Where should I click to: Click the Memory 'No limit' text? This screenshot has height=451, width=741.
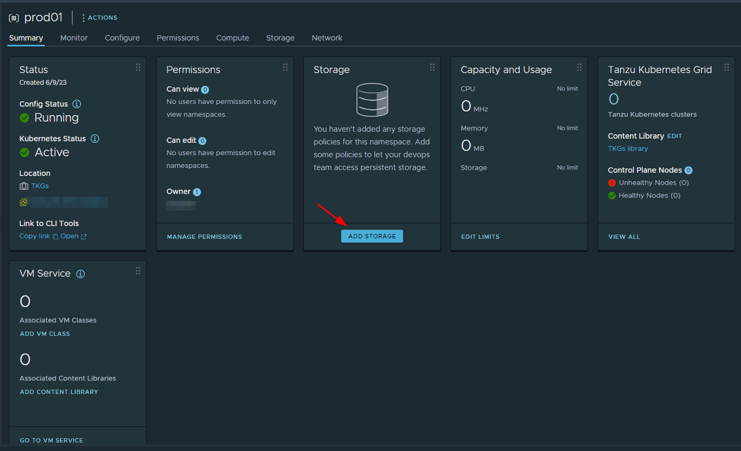[567, 128]
